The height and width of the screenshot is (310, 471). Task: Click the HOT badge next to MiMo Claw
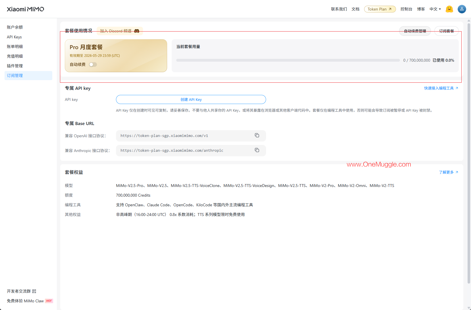[49, 301]
